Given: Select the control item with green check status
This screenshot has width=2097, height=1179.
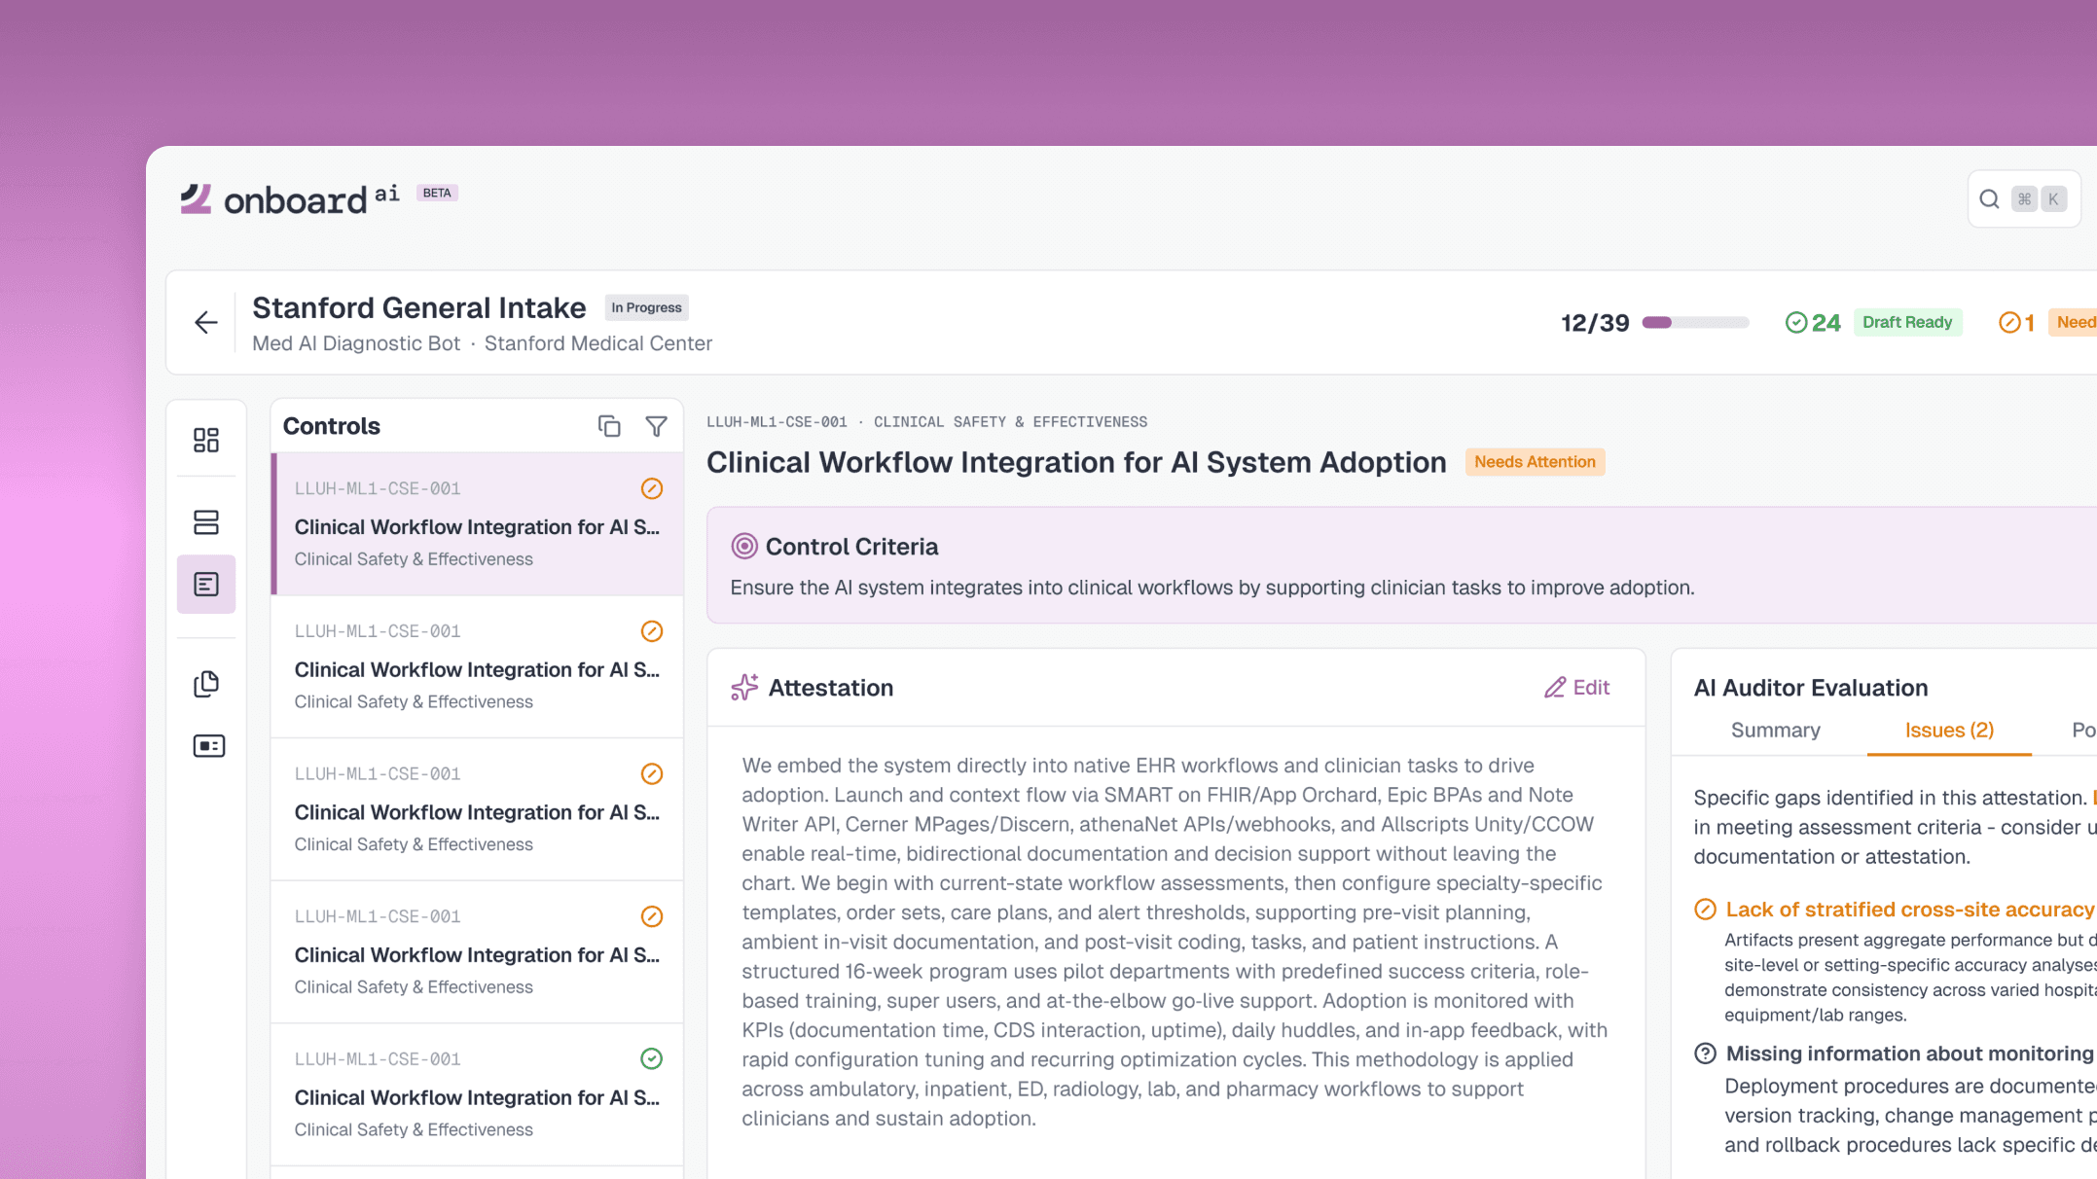Looking at the screenshot, I should tap(477, 1094).
